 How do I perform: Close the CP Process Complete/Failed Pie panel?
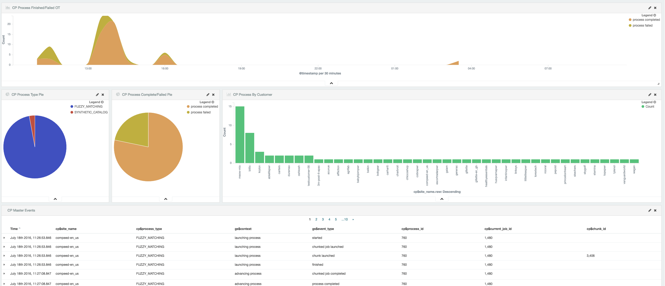point(213,95)
